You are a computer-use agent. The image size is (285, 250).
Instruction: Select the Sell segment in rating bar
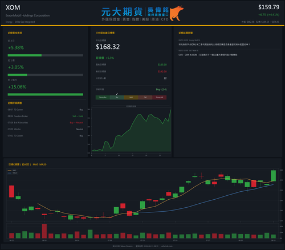point(145,98)
